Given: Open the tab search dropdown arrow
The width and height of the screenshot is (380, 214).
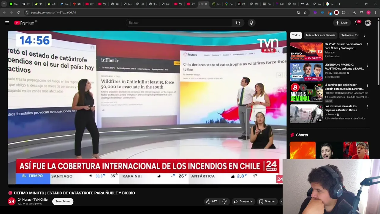Looking at the screenshot, I should 4,4.
